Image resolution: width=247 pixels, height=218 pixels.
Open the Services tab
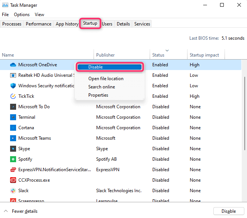click(142, 24)
